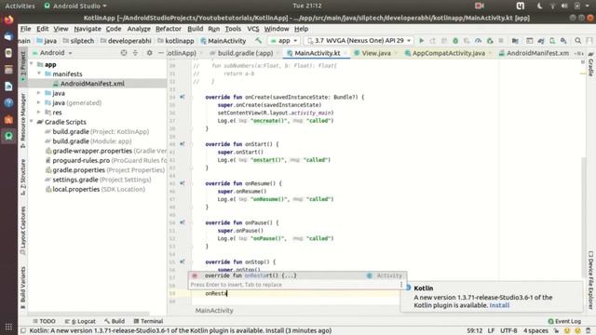
Task: Hide the Project panel with minus icon
Action: pos(161,53)
